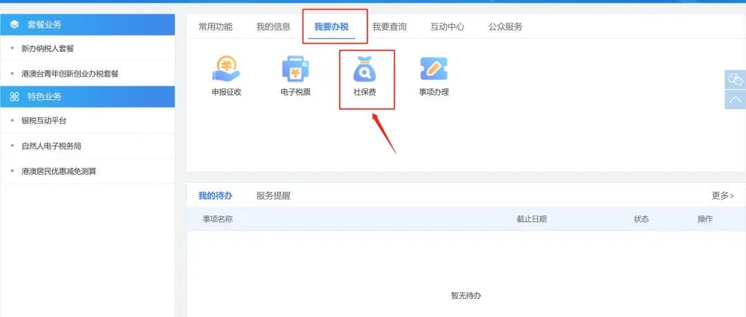Click the 更多> link for more items

click(723, 195)
